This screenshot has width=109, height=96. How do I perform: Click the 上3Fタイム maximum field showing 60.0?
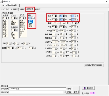click(x=62, y=45)
